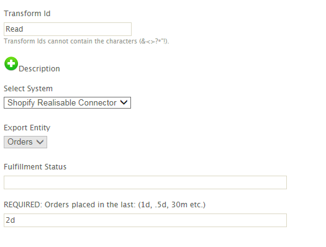Click the Transform Ids character restriction hint
The width and height of the screenshot is (326, 247).
click(86, 41)
